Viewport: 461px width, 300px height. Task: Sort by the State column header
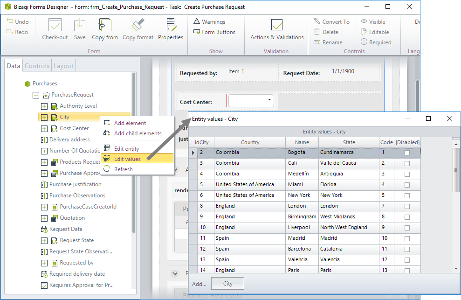click(349, 142)
